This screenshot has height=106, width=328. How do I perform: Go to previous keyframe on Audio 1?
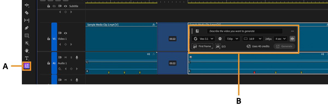66,69
